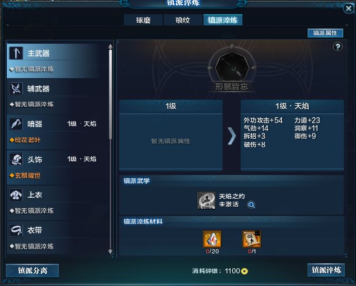Click the 镇派属性 button
The height and width of the screenshot is (286, 356).
(325, 33)
